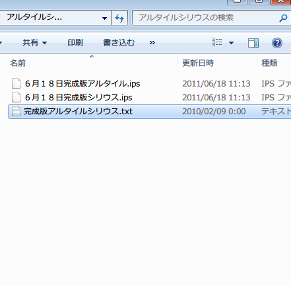Sort by the 種類 column header

274,63
